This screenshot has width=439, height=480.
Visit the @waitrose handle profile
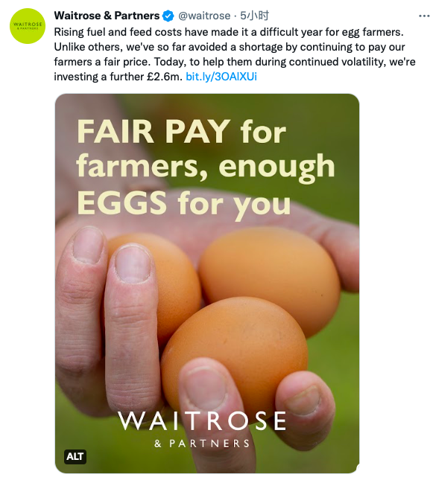point(204,16)
